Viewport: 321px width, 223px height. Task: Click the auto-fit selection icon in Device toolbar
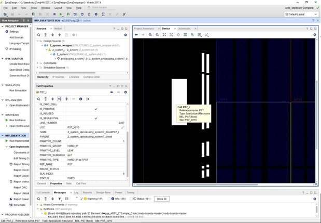[x=178, y=35]
